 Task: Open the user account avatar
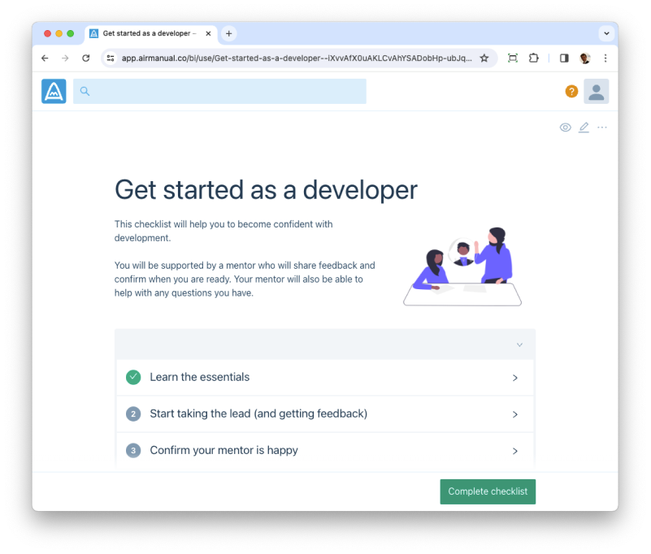tap(597, 91)
